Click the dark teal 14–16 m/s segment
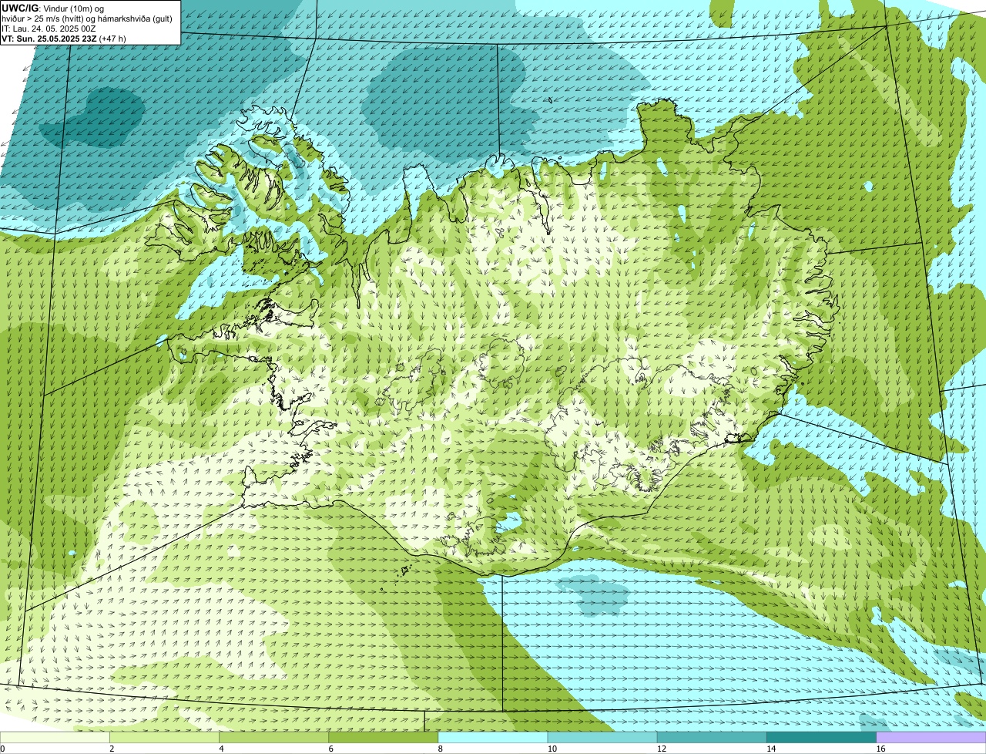The image size is (986, 754). coord(821,737)
